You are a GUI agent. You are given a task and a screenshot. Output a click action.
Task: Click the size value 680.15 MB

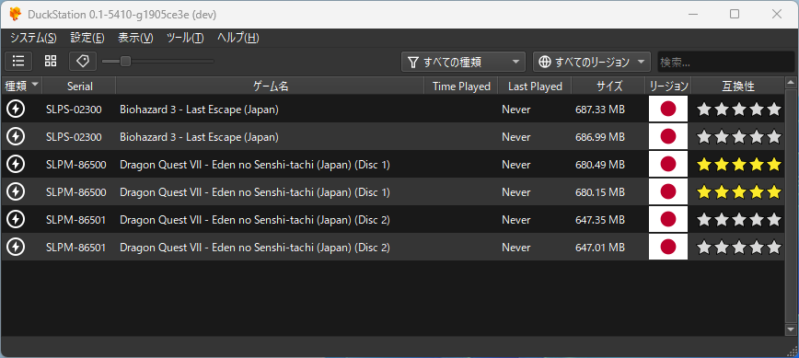(600, 192)
